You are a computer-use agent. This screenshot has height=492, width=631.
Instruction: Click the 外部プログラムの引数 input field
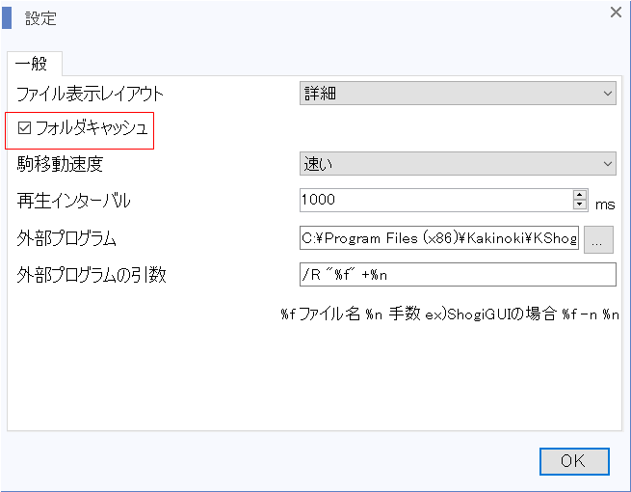tap(458, 274)
